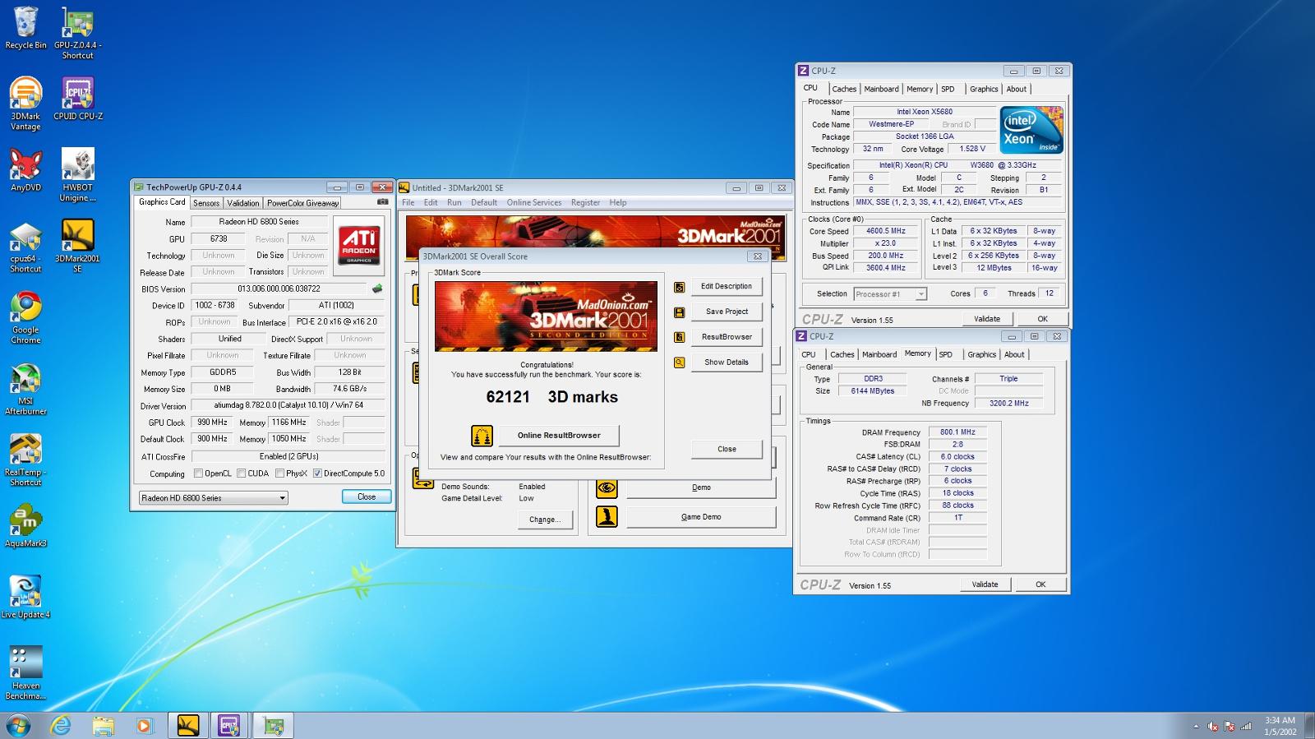Viewport: 1315px width, 739px height.
Task: Click the Edit Description button
Action: (x=727, y=286)
